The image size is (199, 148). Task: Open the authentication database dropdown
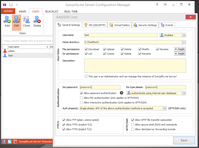184,93
